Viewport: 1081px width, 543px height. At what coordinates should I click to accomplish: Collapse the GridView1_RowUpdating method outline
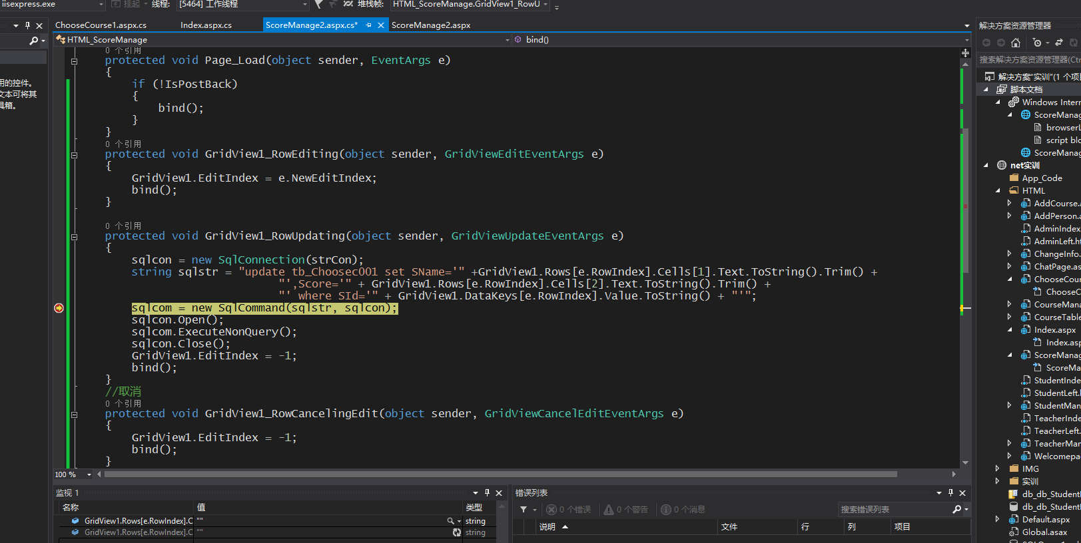coord(74,237)
